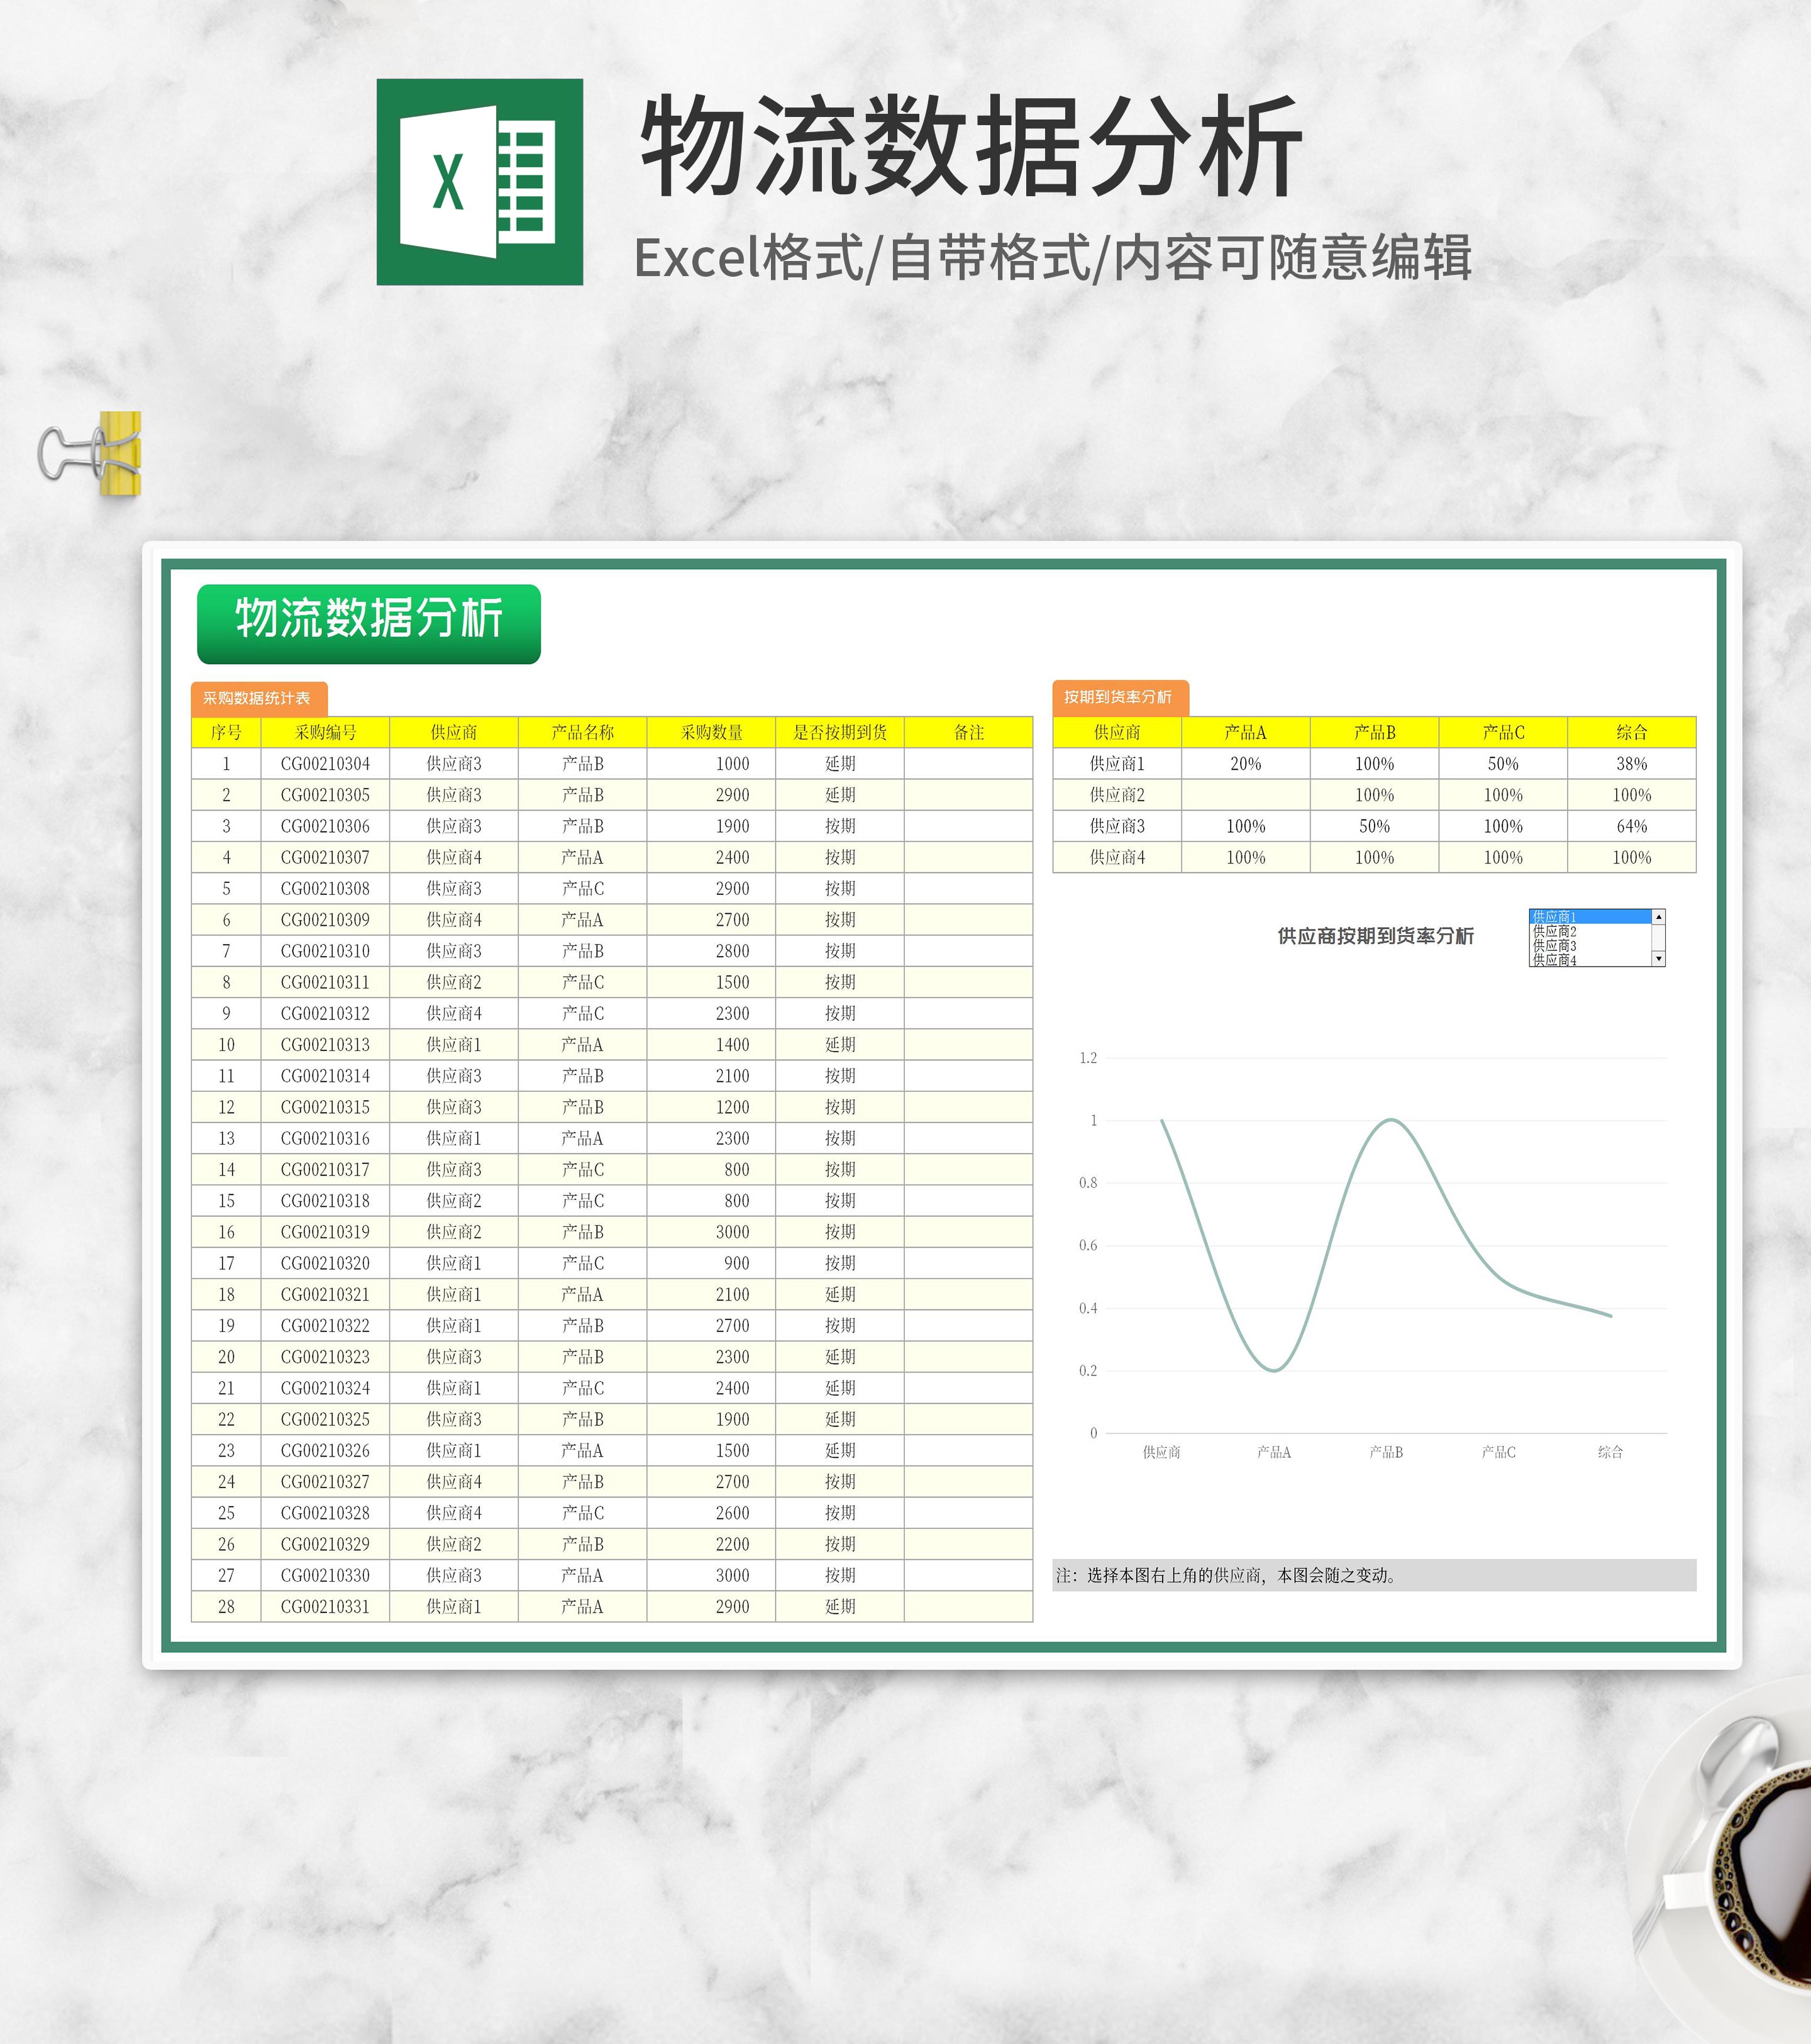This screenshot has width=1811, height=2044.
Task: Click the supplier list scrollbar track
Action: pyautogui.click(x=1658, y=938)
